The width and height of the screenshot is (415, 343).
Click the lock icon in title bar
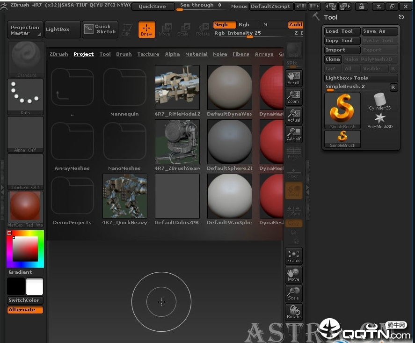pos(362,7)
